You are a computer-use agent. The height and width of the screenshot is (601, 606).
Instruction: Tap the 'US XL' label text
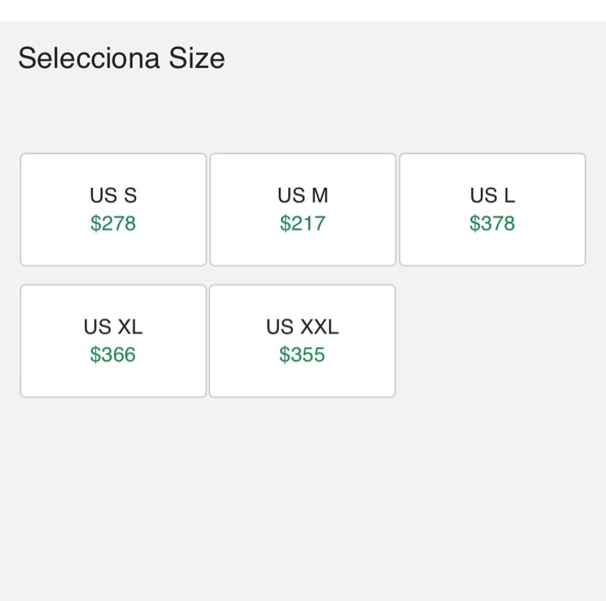click(113, 327)
